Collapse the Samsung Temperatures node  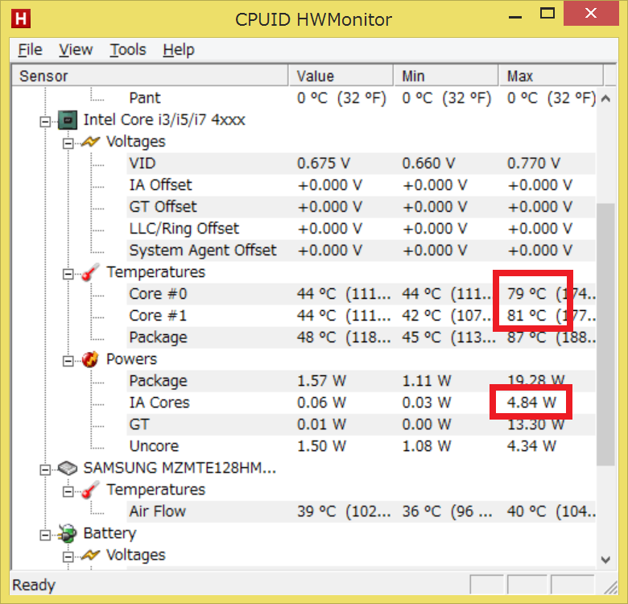(x=68, y=491)
